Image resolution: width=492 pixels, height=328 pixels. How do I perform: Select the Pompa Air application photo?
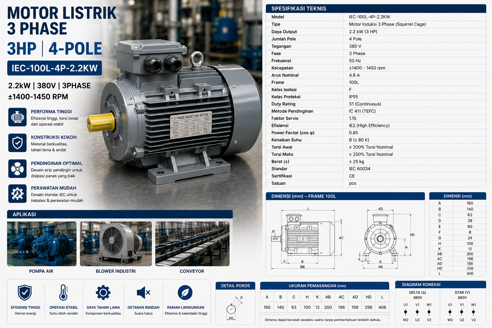42,244
